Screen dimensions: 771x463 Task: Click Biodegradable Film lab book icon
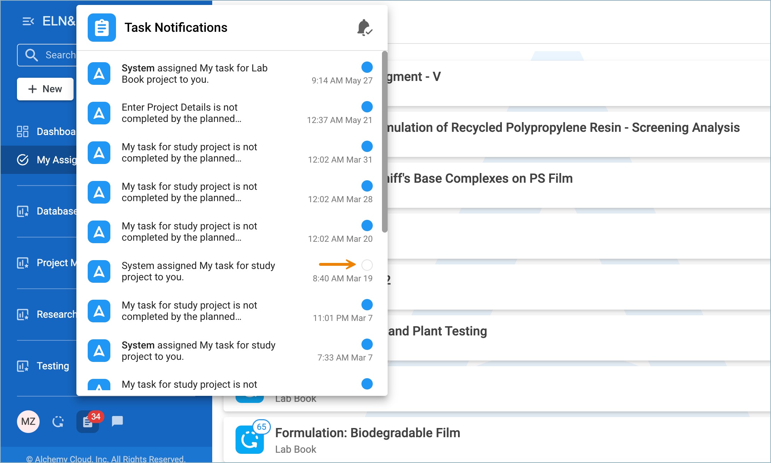coord(250,440)
